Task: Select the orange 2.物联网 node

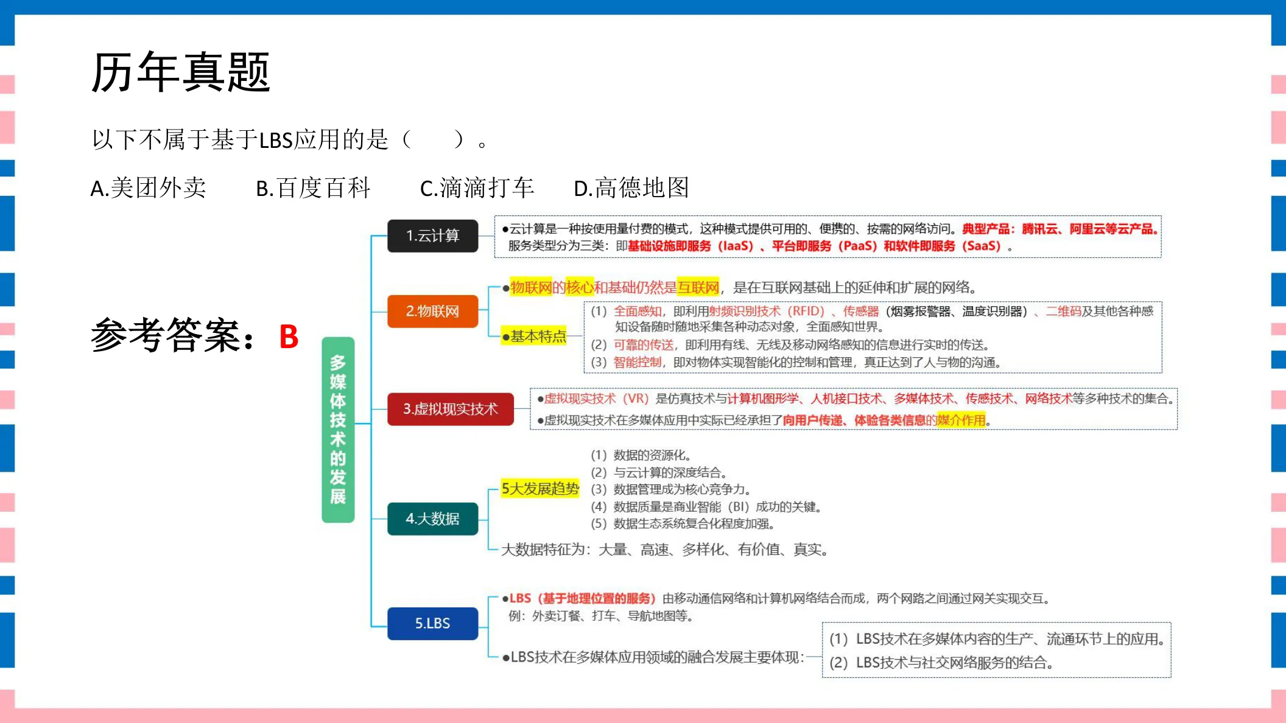Action: [x=432, y=312]
